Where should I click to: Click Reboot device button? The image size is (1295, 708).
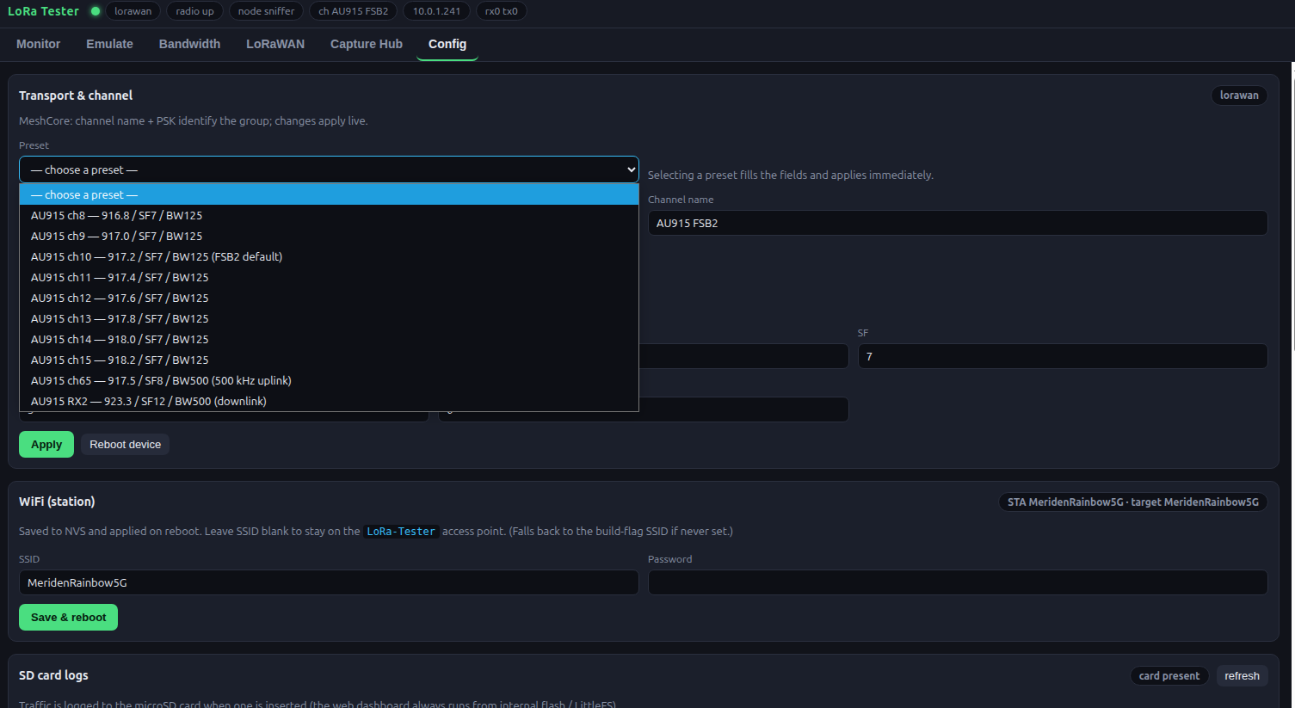point(125,445)
